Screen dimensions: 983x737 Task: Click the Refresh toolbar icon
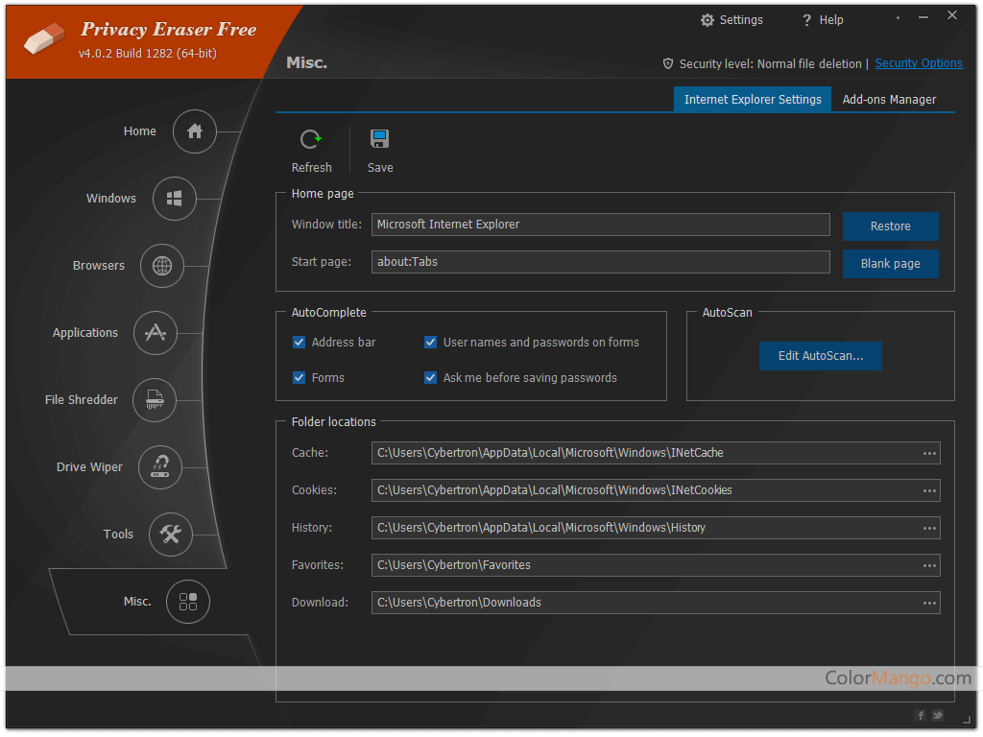[x=311, y=140]
